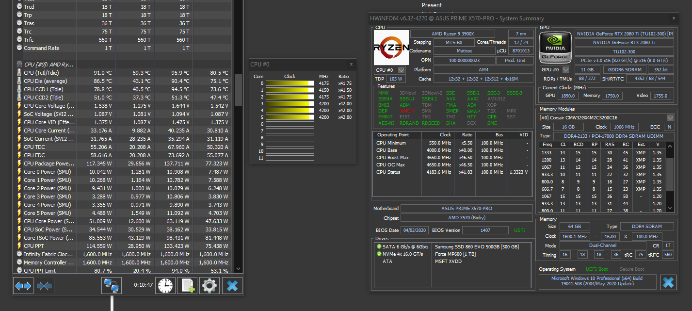
Task: Open the remote network monitoring icon
Action: coord(112,286)
